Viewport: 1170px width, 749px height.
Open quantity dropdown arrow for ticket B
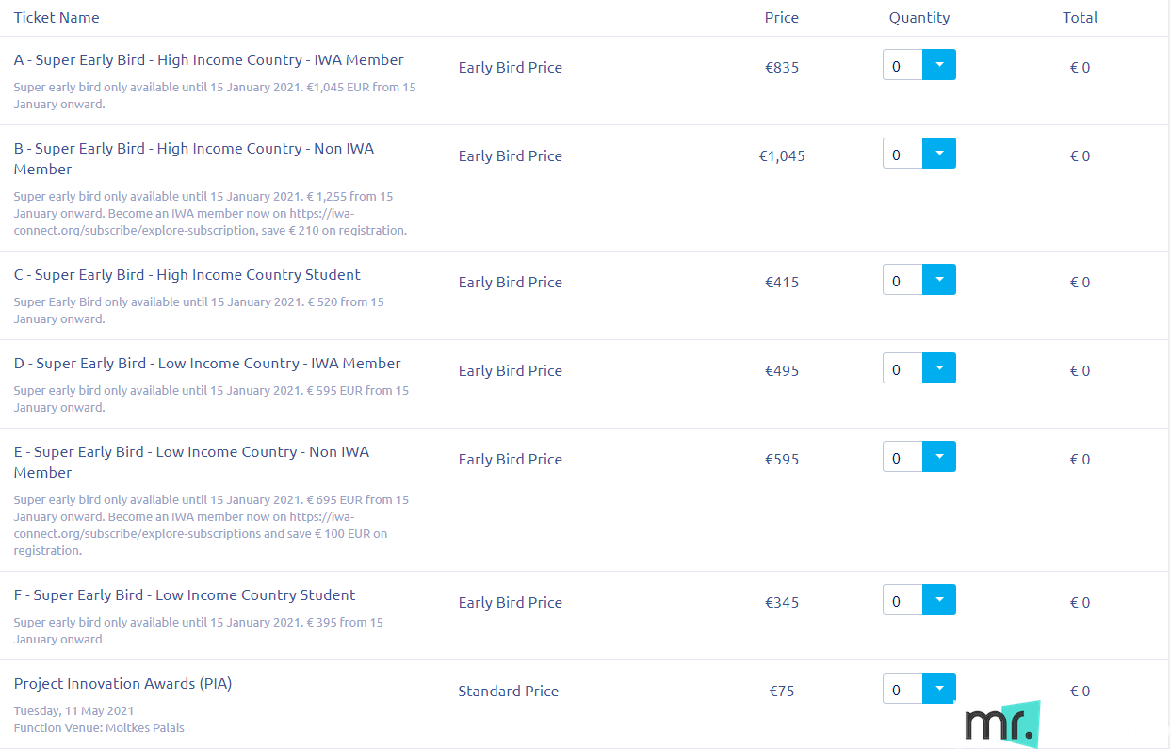tap(939, 154)
